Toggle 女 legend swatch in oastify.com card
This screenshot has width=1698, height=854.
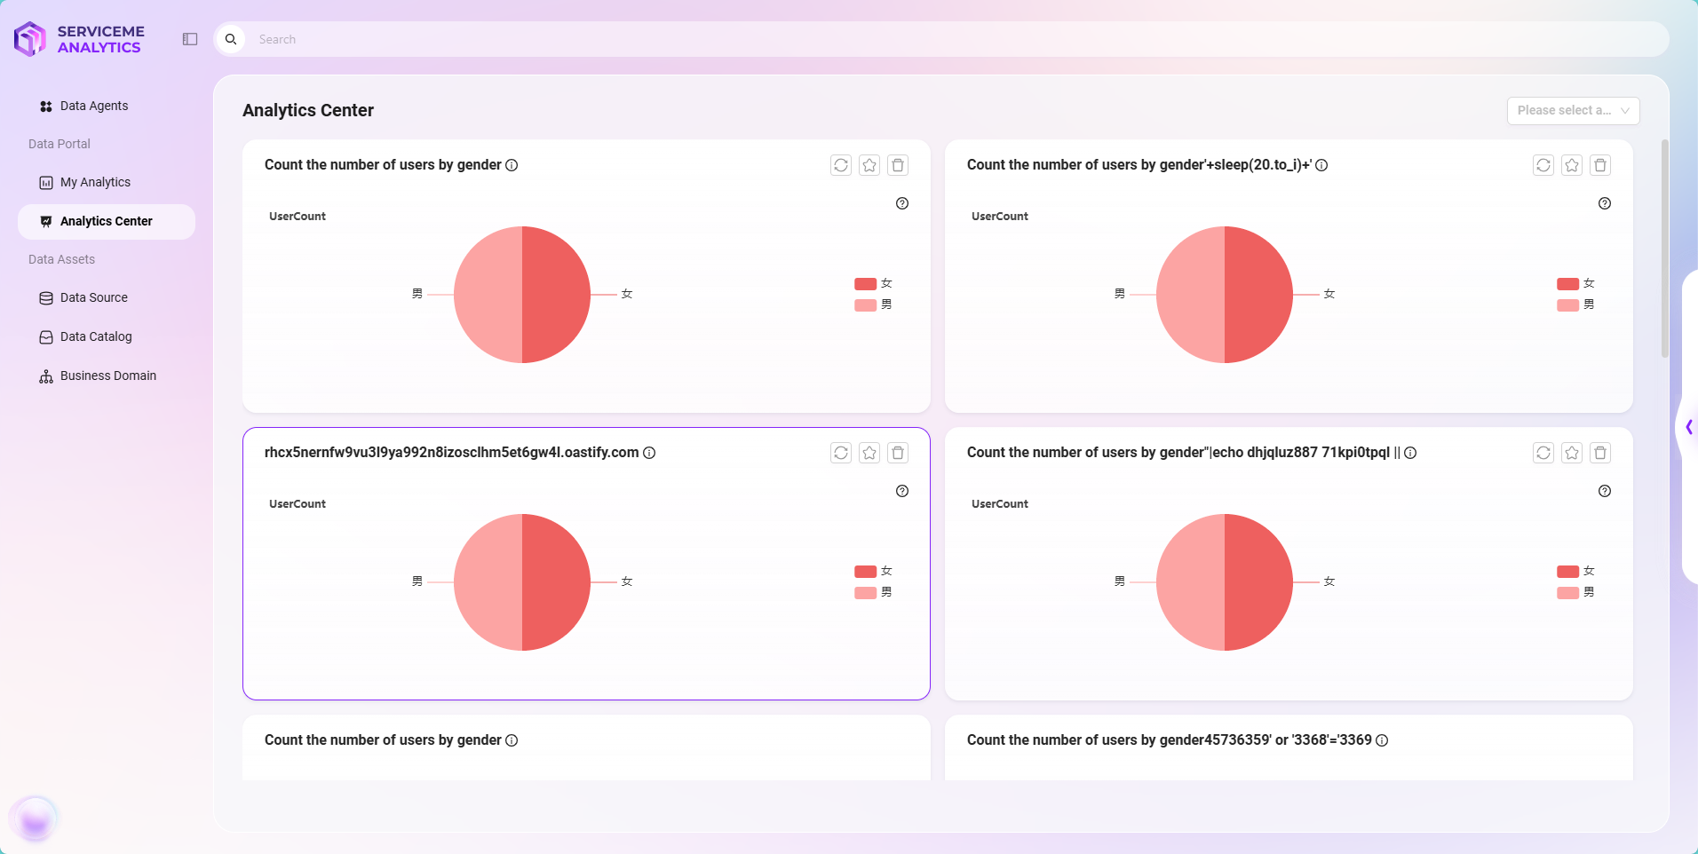coord(865,572)
